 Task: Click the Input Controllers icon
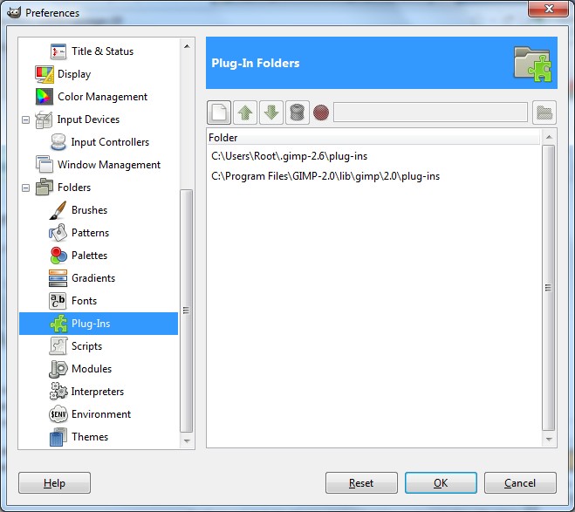point(58,142)
